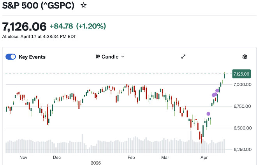The width and height of the screenshot is (257, 165).
Task: Select the highest purple key event dot
Action: pyautogui.click(x=217, y=90)
